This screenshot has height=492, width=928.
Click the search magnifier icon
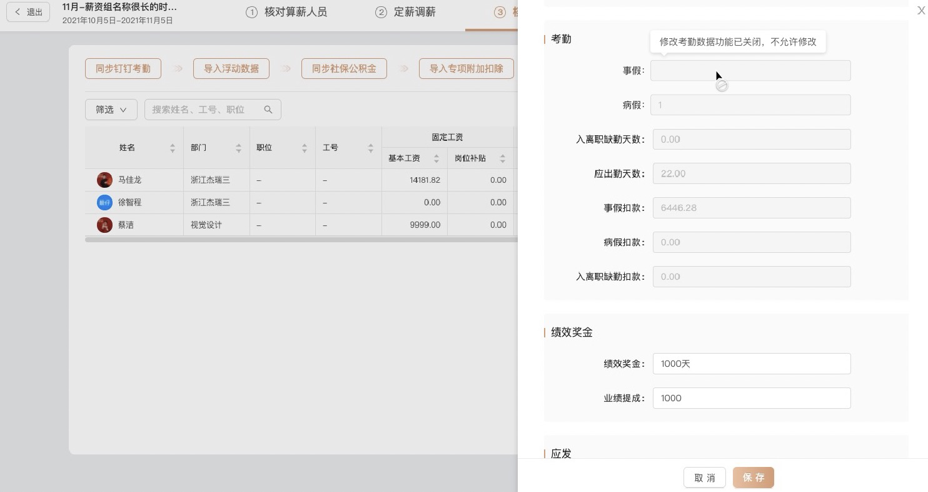tap(268, 110)
